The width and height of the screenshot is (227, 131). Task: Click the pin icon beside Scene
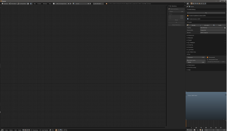pos(187,7)
